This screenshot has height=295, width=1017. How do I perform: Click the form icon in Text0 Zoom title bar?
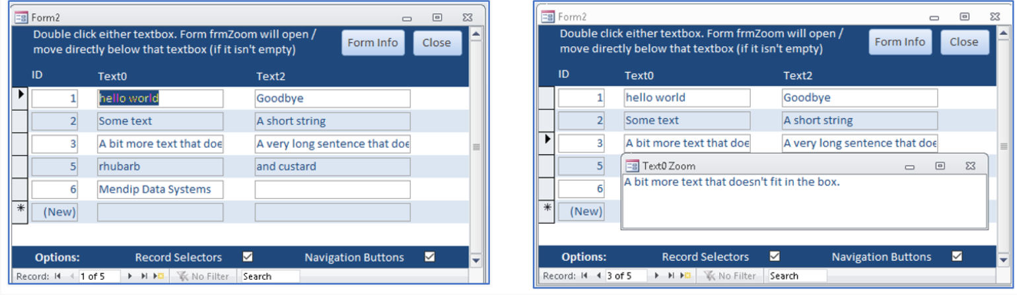pos(633,166)
